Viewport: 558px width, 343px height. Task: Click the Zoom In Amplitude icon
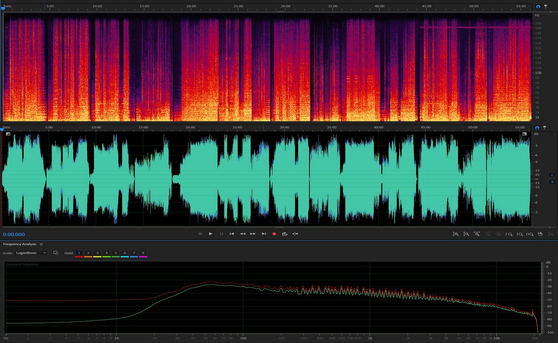pos(455,234)
